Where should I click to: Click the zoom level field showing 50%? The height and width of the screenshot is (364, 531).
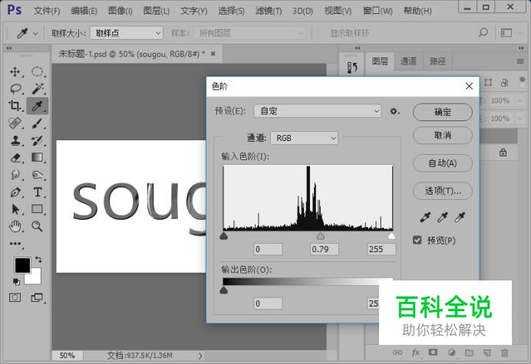pos(67,356)
